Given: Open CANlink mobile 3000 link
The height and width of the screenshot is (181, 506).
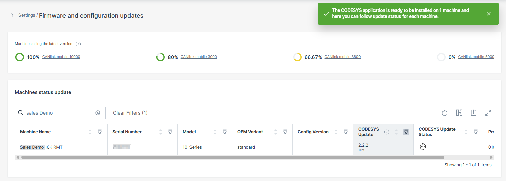Looking at the screenshot, I should pyautogui.click(x=199, y=57).
